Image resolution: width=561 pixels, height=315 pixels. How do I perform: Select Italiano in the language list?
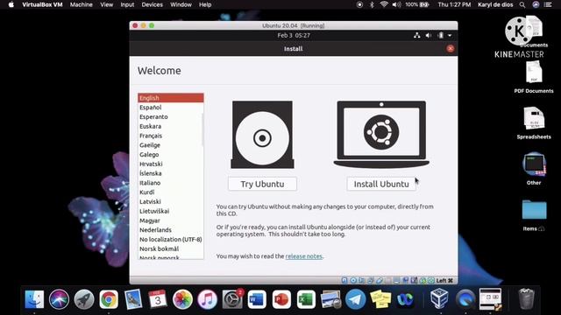[171, 183]
